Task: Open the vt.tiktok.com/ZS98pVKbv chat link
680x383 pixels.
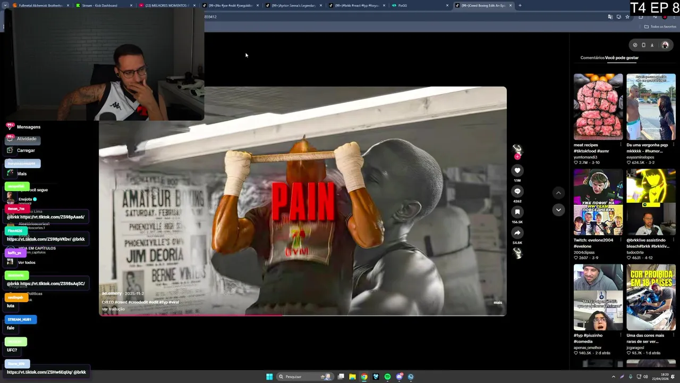Action: point(39,239)
